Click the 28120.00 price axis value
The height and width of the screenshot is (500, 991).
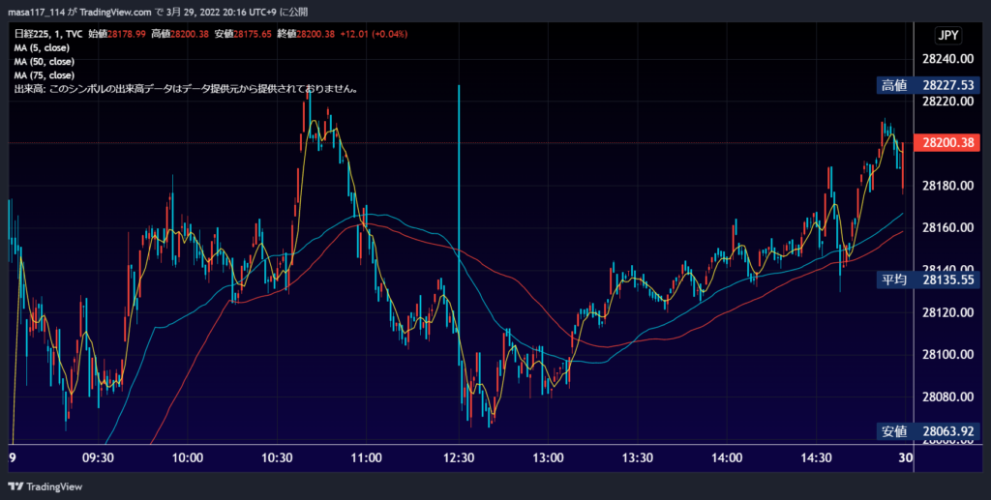pyautogui.click(x=948, y=312)
